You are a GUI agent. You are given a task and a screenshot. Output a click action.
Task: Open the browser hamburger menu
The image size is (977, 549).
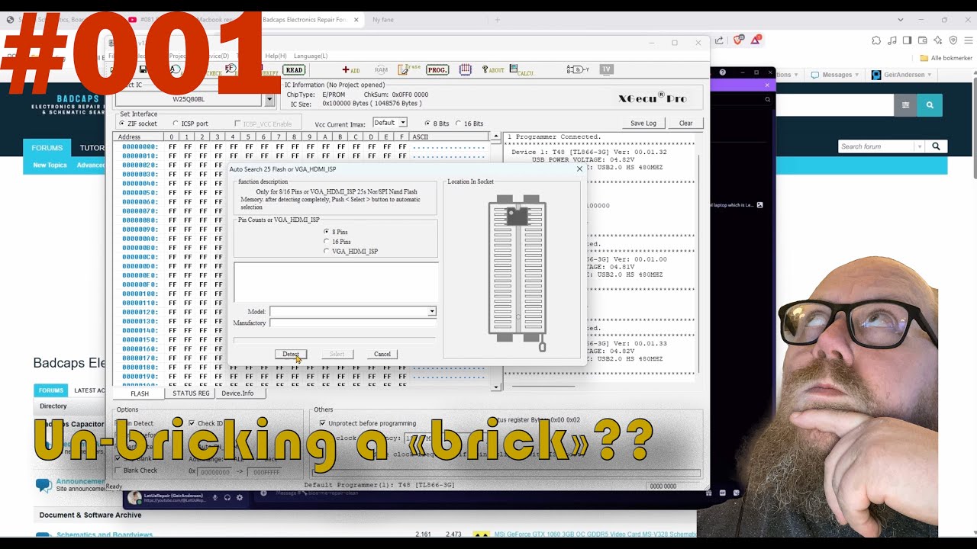click(967, 40)
